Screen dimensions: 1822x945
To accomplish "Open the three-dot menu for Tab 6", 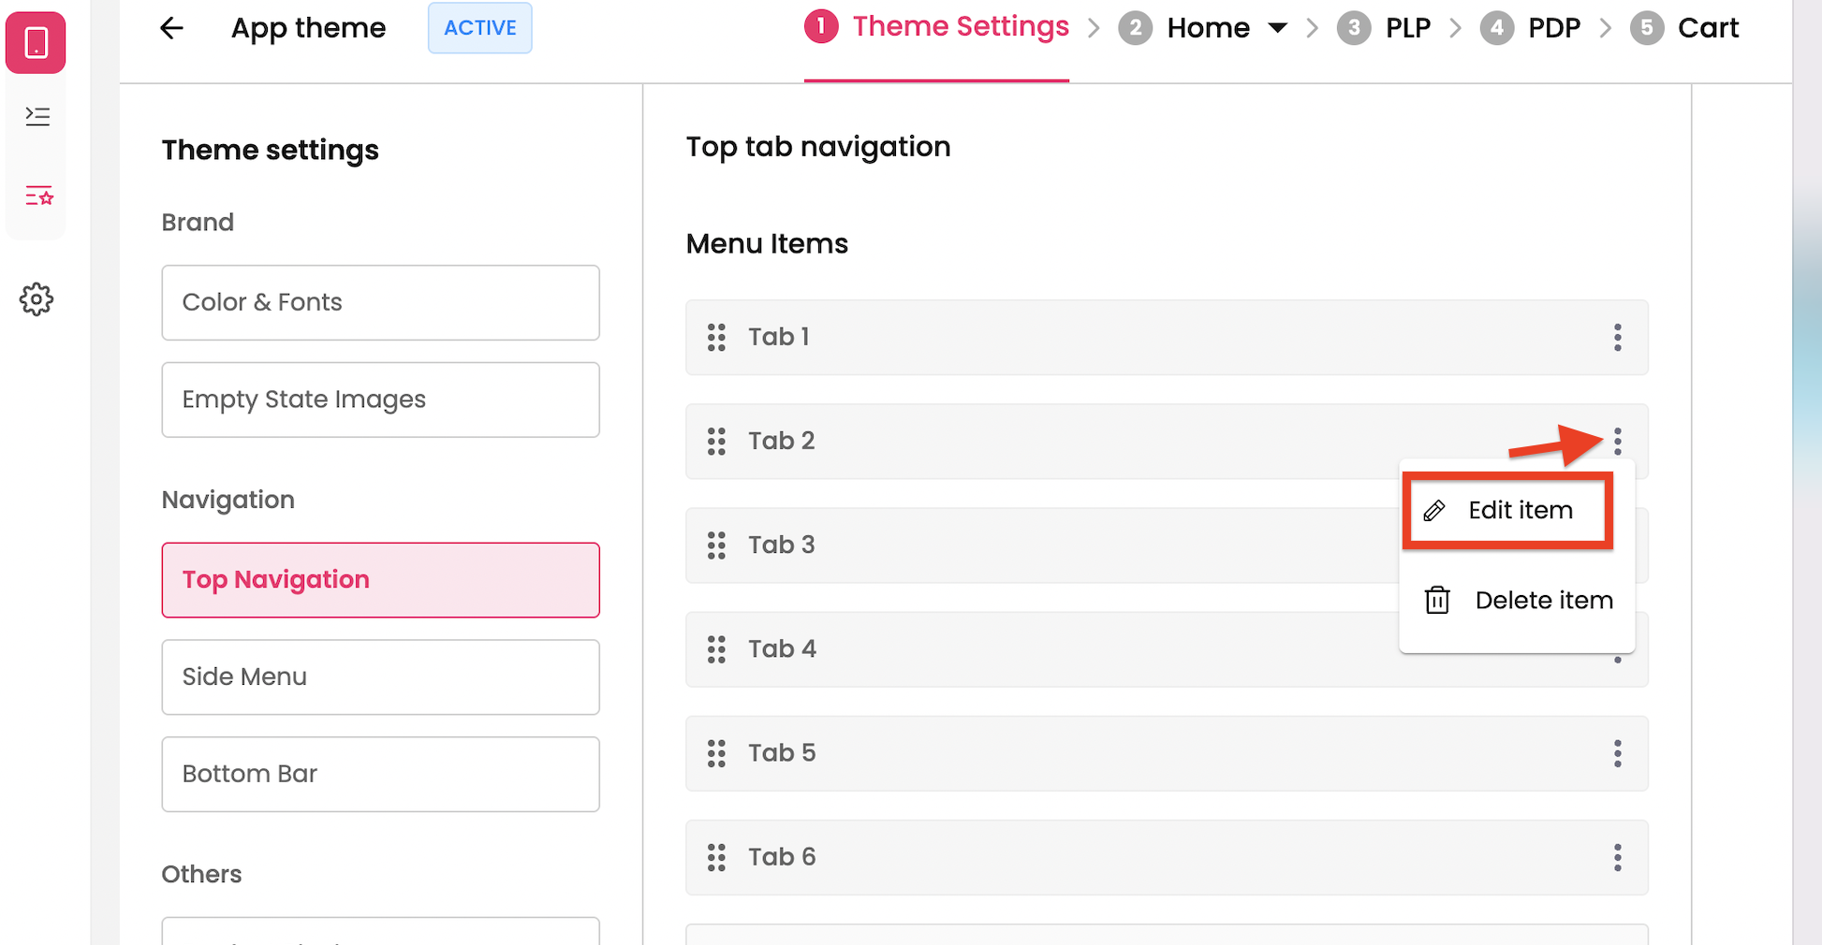I will point(1617,857).
